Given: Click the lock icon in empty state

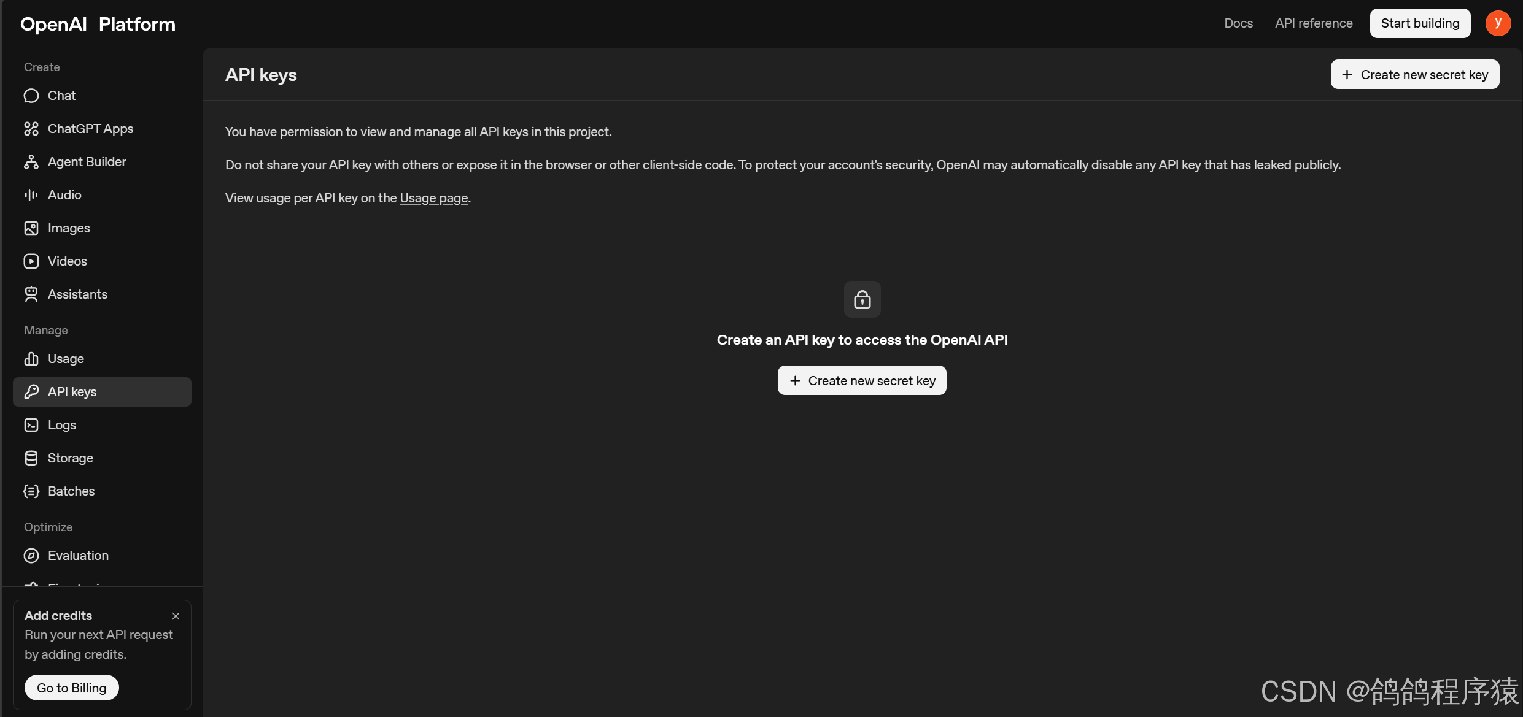Looking at the screenshot, I should coord(862,299).
